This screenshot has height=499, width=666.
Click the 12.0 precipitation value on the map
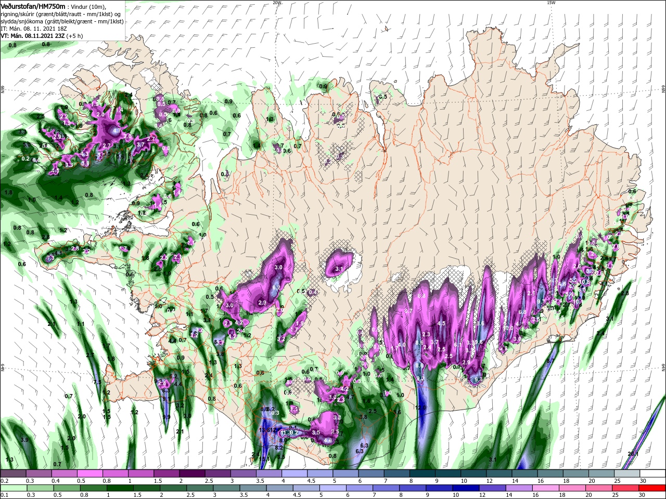click(x=420, y=408)
